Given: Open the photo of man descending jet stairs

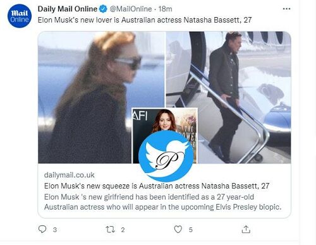Looking at the screenshot, I should pos(229,97).
